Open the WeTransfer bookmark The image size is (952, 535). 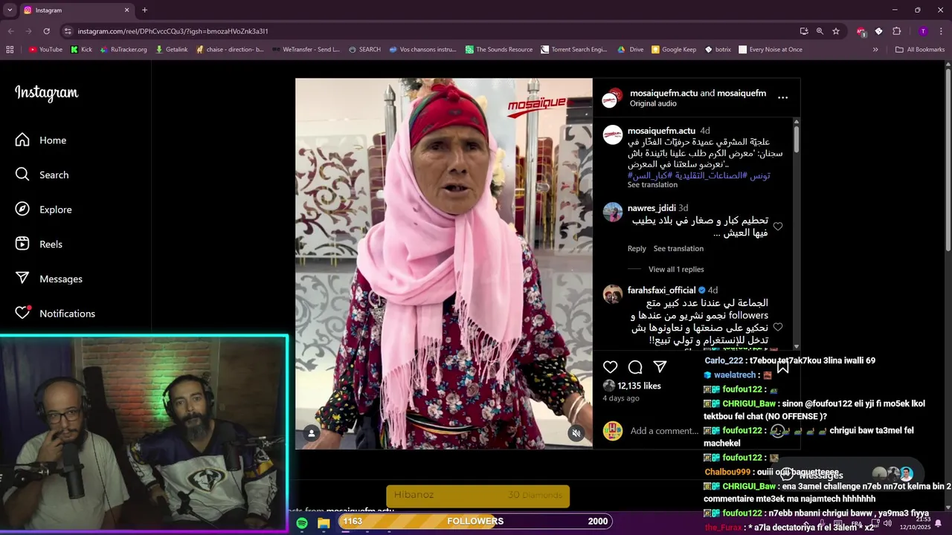click(306, 50)
